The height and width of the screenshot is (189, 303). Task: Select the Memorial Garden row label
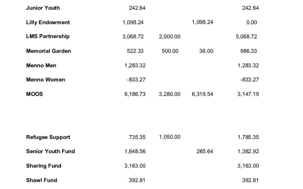click(49, 51)
